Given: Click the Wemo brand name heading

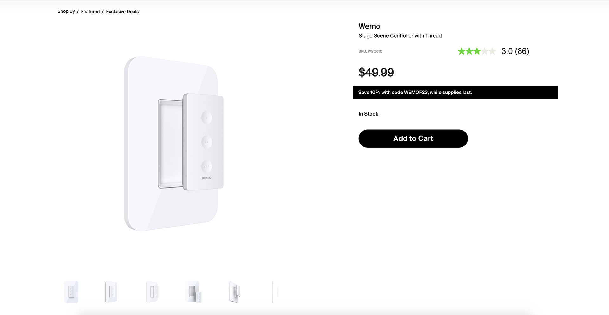Looking at the screenshot, I should (369, 26).
